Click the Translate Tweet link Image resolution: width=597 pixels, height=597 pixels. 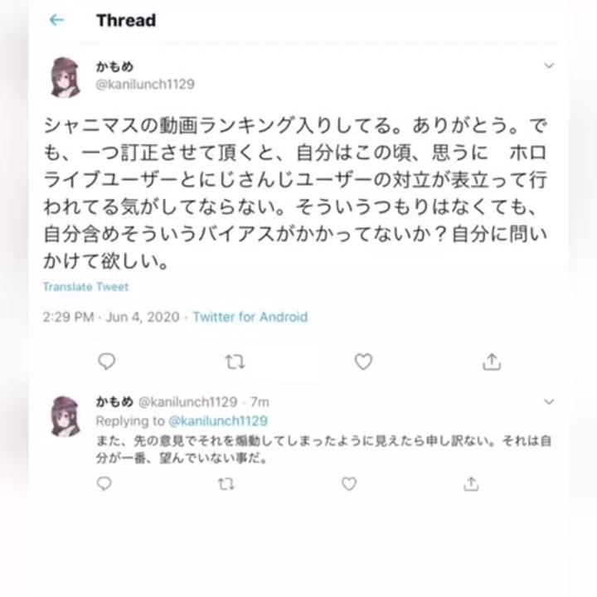click(x=85, y=287)
